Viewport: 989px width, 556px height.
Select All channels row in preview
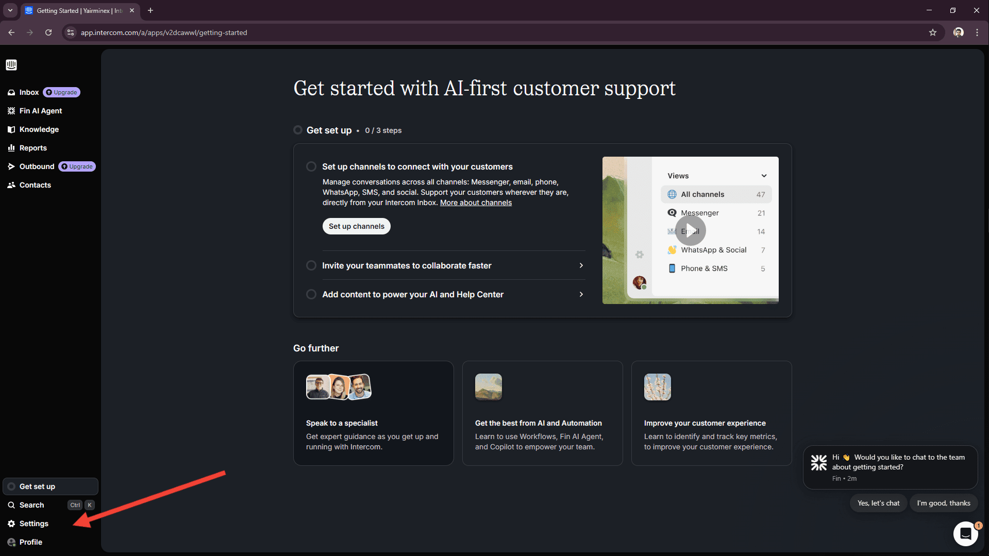point(716,194)
